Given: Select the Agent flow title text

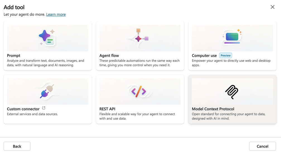Looking at the screenshot, I should click(x=109, y=55).
